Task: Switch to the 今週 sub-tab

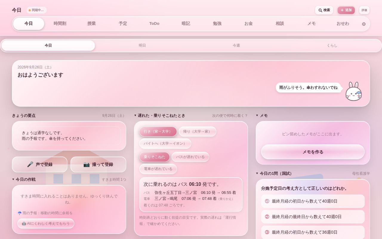Action: 236,45
